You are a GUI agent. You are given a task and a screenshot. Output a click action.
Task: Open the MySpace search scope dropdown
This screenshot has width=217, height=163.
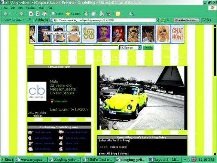140,48
